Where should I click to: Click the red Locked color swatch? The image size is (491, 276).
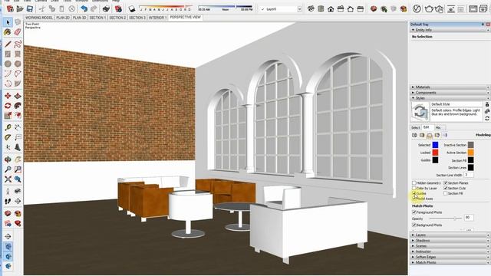pyautogui.click(x=435, y=153)
